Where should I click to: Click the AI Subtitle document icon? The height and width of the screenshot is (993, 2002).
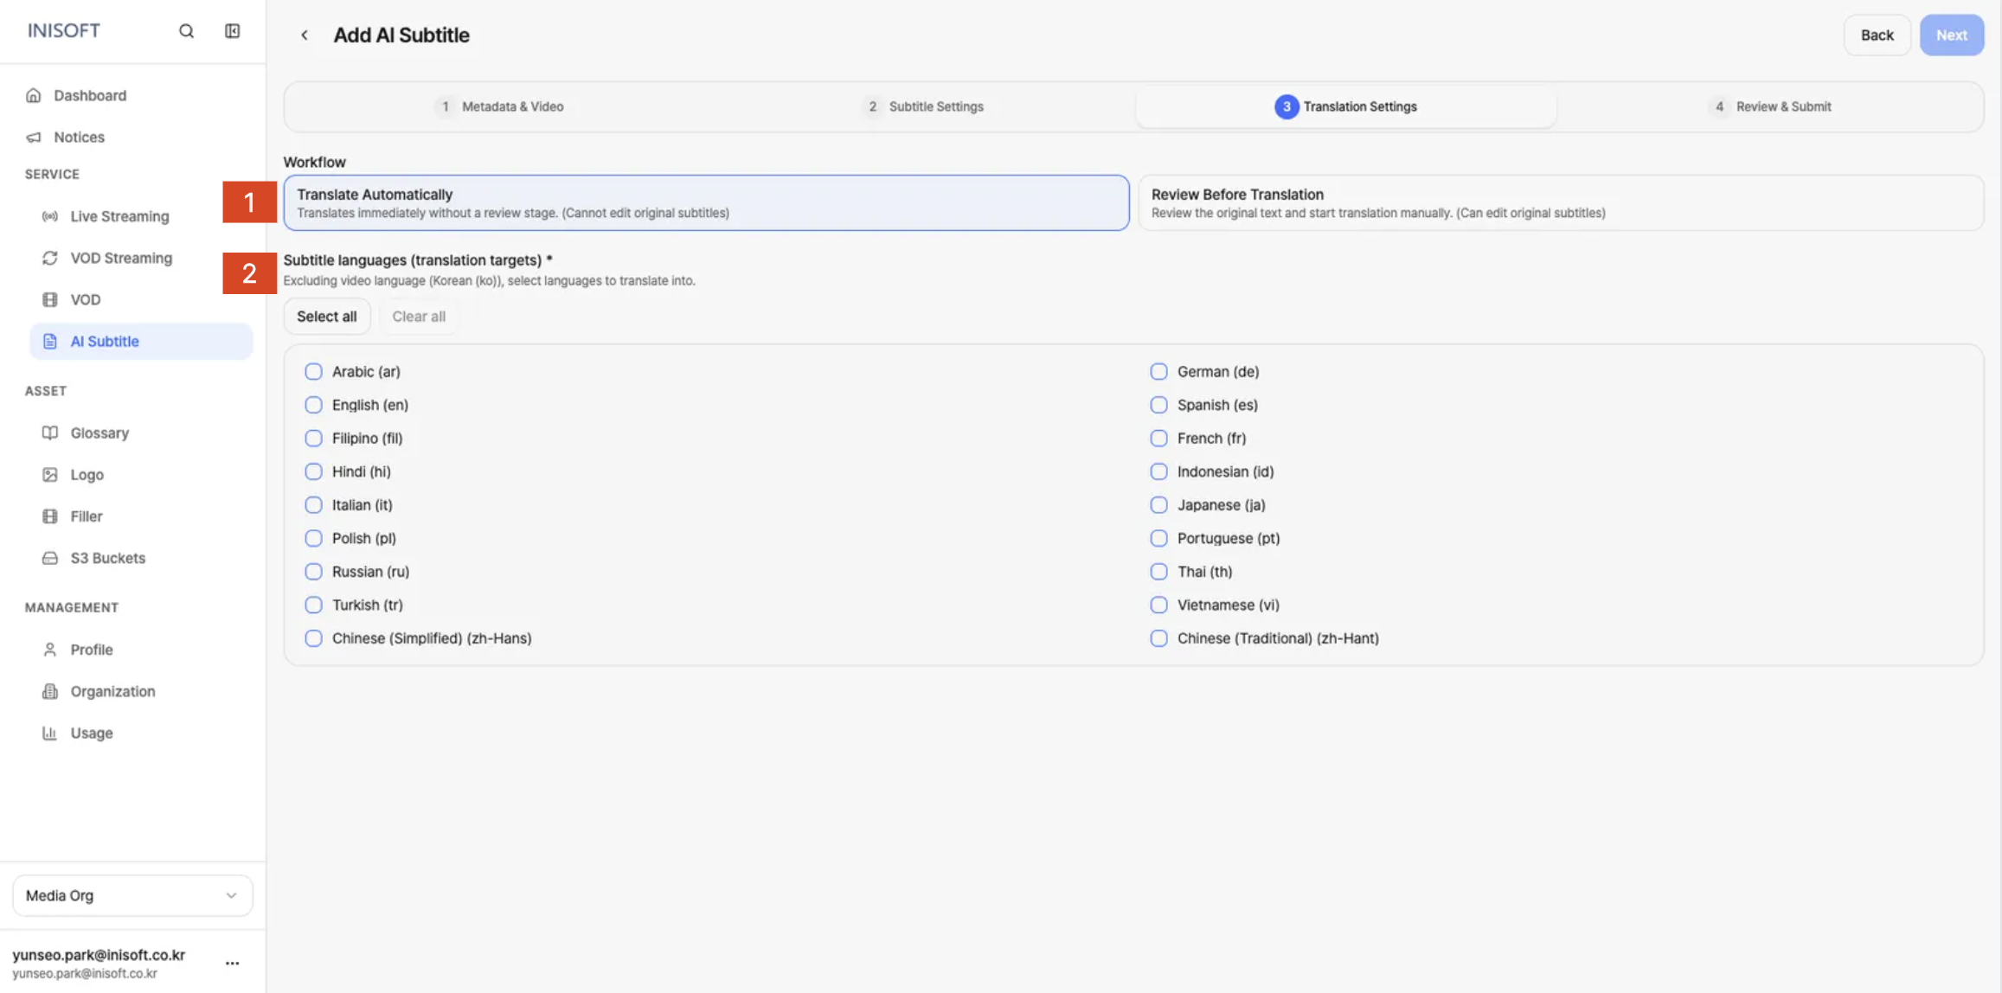coord(50,341)
